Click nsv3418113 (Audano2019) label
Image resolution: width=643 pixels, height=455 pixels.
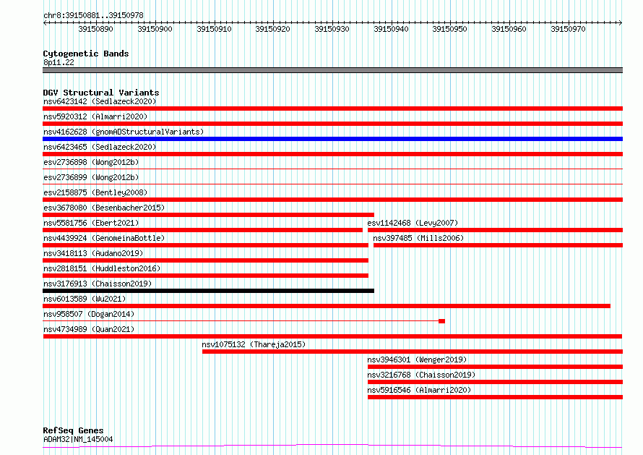point(93,253)
